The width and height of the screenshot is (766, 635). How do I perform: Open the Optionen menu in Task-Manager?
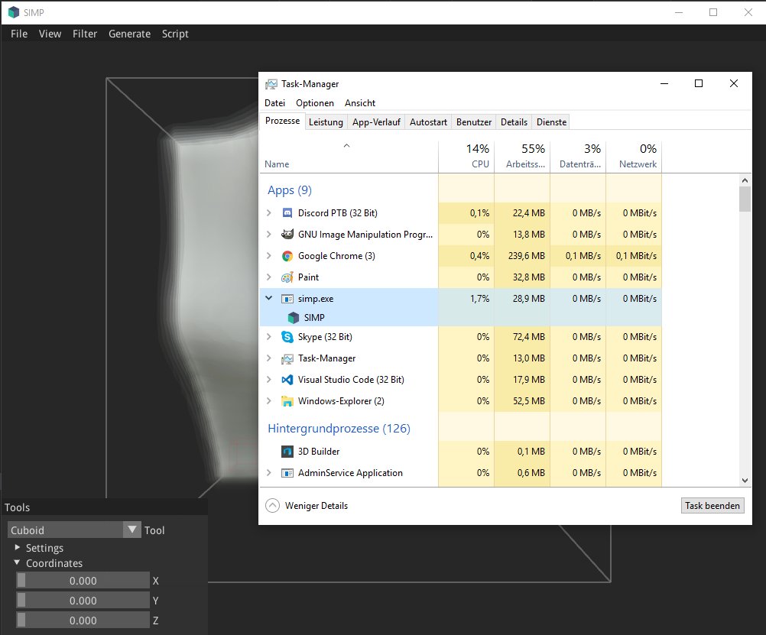point(315,103)
